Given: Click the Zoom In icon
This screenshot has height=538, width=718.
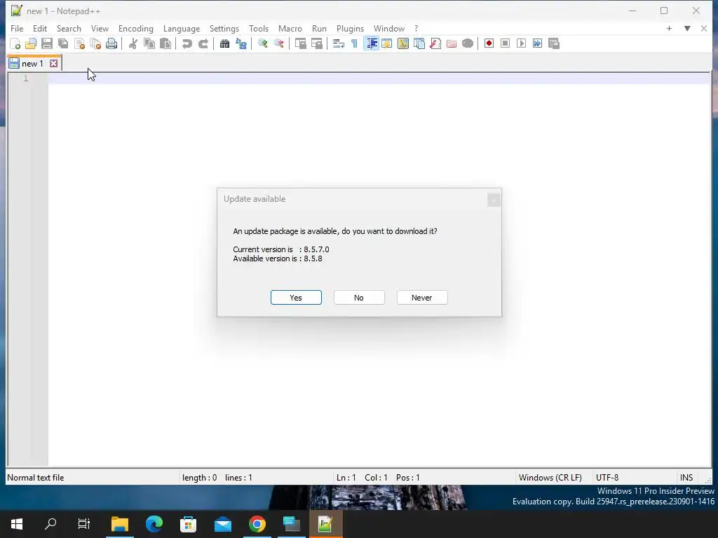Looking at the screenshot, I should pyautogui.click(x=262, y=43).
